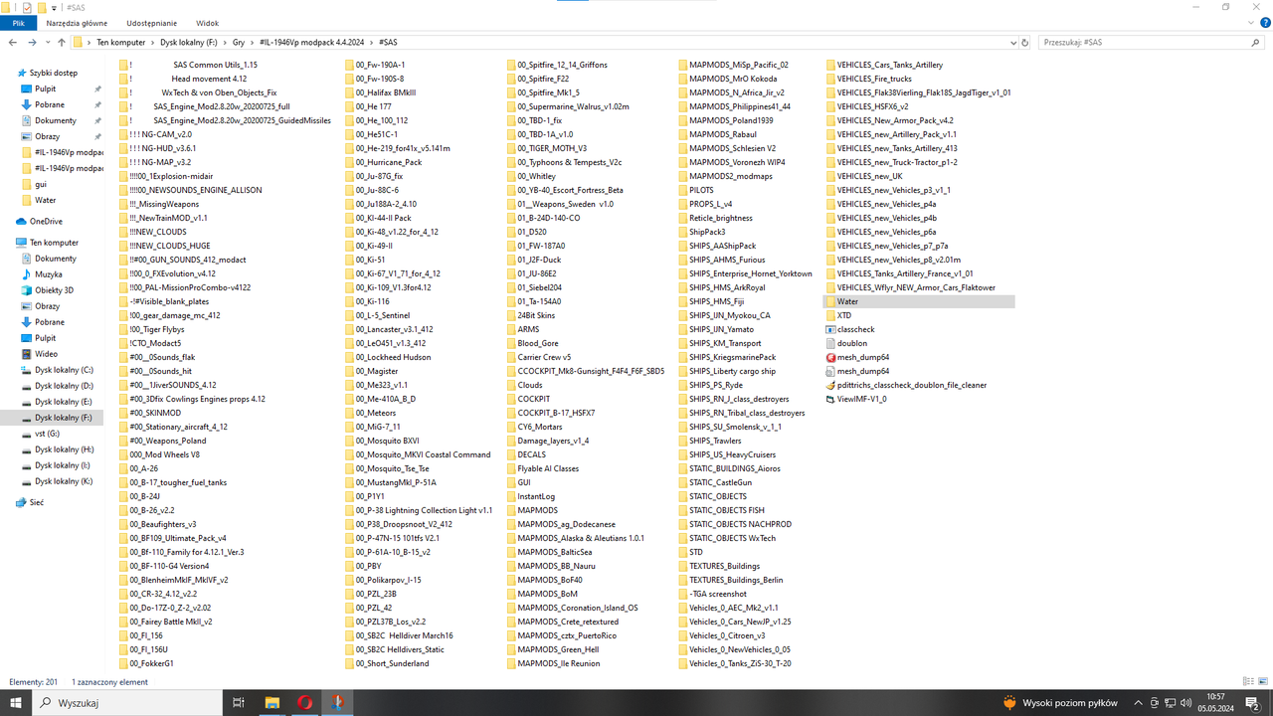Go up one folder level arrow
Viewport: 1273px width, 716px height.
(62, 43)
